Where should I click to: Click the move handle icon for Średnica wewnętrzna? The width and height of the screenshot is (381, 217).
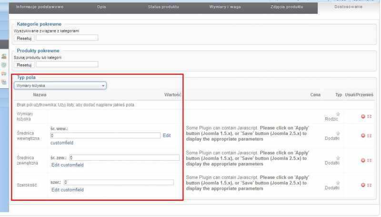pos(370,135)
